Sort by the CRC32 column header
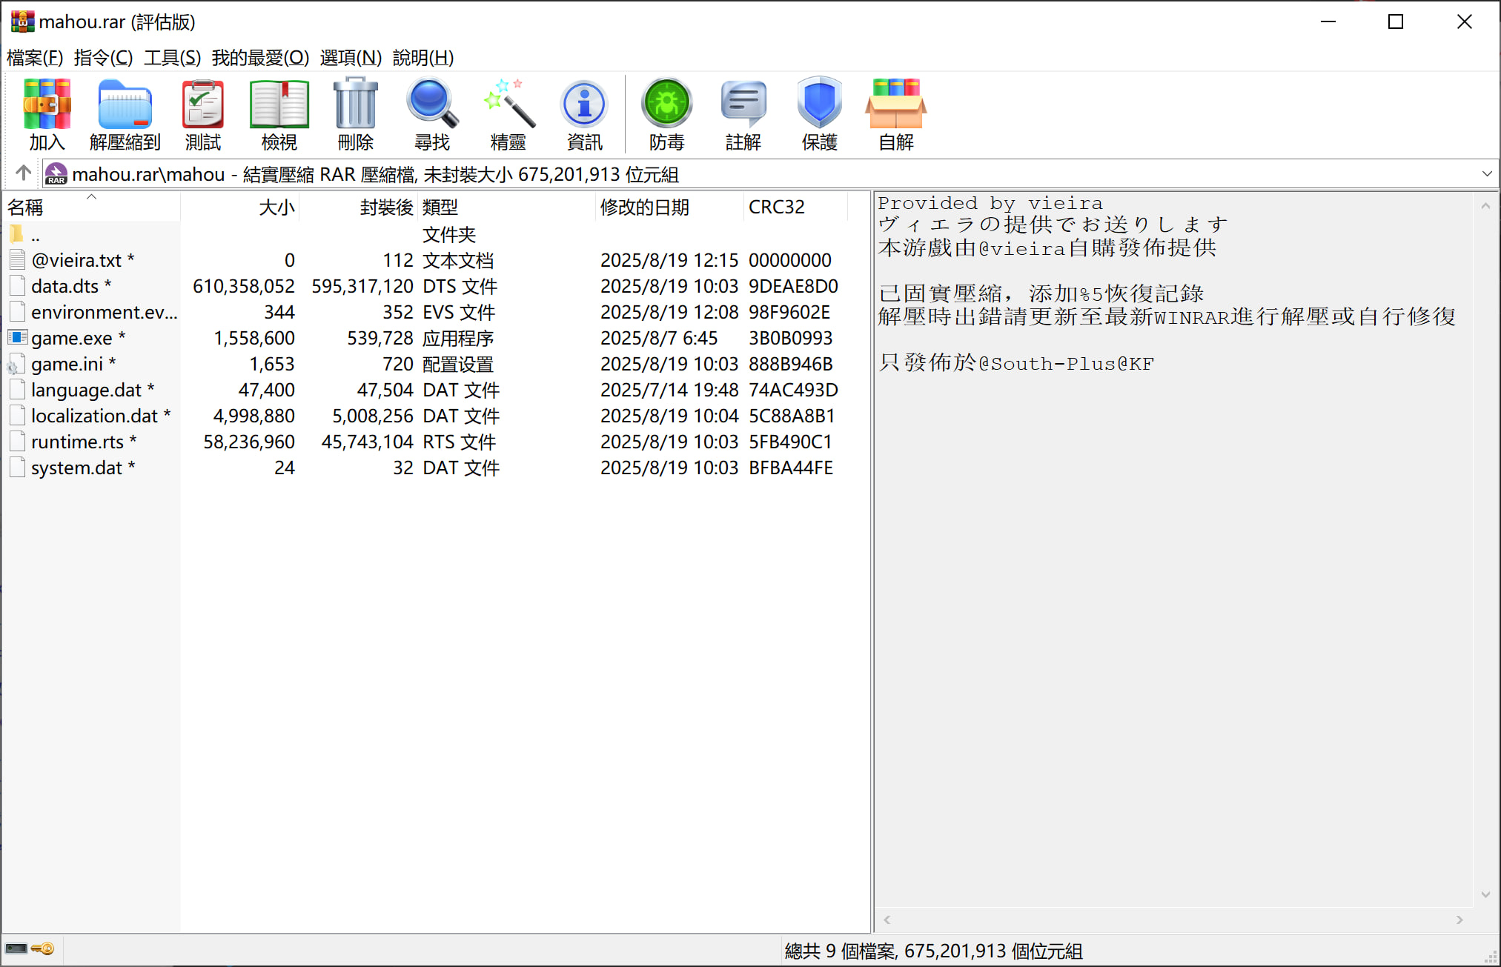The width and height of the screenshot is (1501, 967). click(776, 207)
